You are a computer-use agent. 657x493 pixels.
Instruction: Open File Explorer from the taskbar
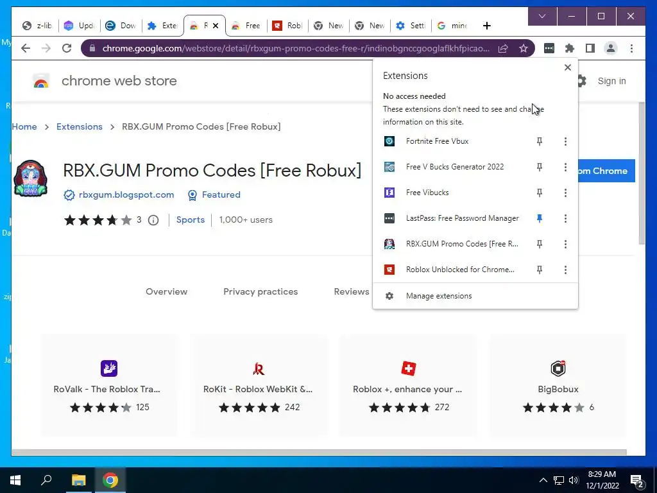click(x=78, y=480)
